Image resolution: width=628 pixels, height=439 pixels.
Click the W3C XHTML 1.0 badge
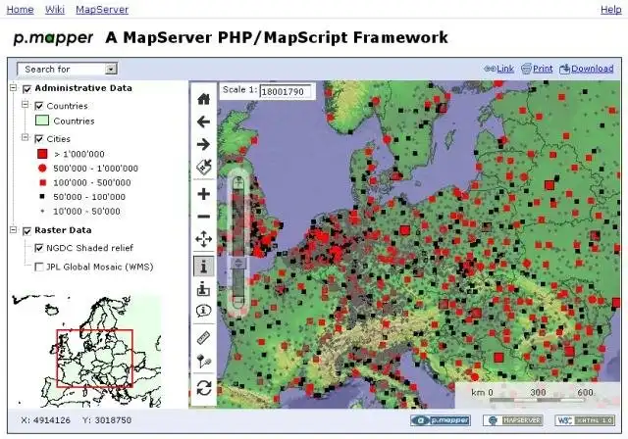(x=585, y=420)
